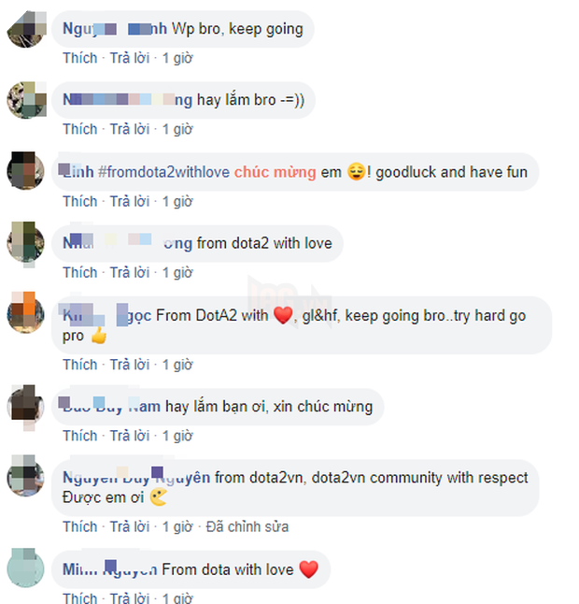Click heart emoji after 'From dota with love'
This screenshot has height=604, width=579.
[x=308, y=569]
